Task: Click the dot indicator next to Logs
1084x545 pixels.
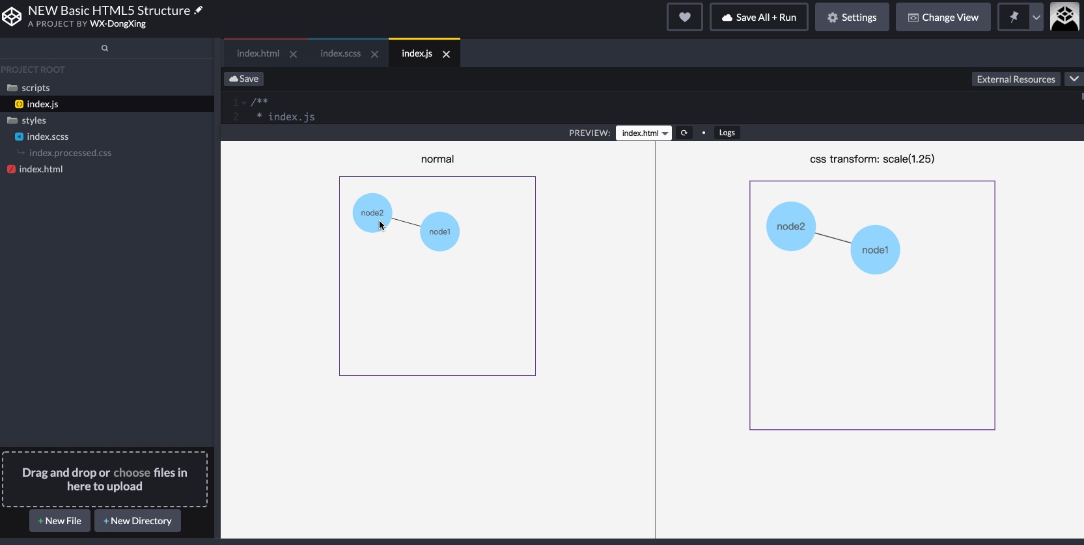Action: click(703, 133)
